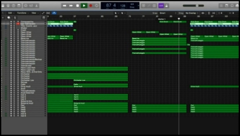Screen dimensions: 240x136
Task: Add a new track with plus button
Action: pyautogui.click(x=3, y=17)
